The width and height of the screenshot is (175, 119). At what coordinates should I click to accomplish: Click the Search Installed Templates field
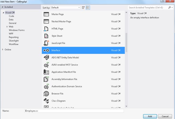[148, 8]
